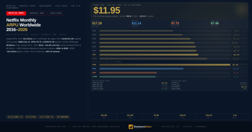
Task: Click the $10.99 EMEA quarterly value
Action: 236,69
